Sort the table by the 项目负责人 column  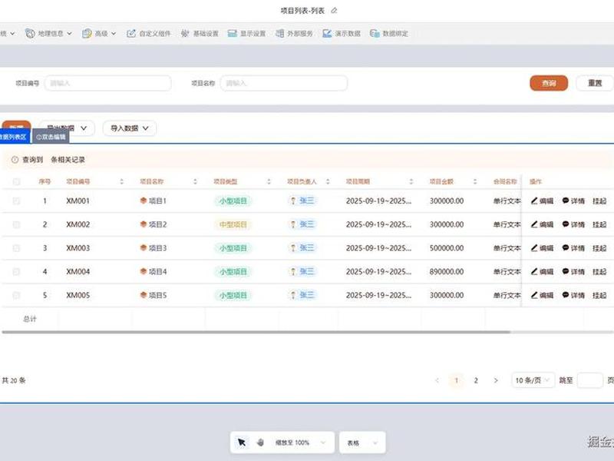pos(328,181)
